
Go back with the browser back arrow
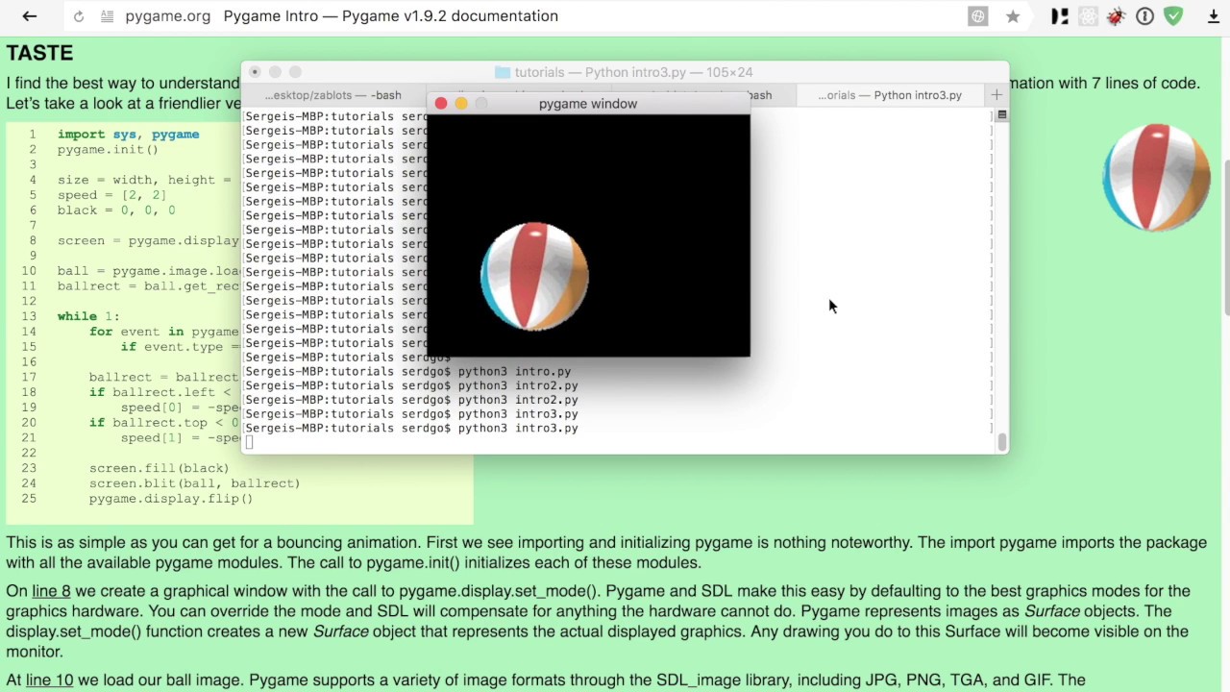pyautogui.click(x=29, y=16)
